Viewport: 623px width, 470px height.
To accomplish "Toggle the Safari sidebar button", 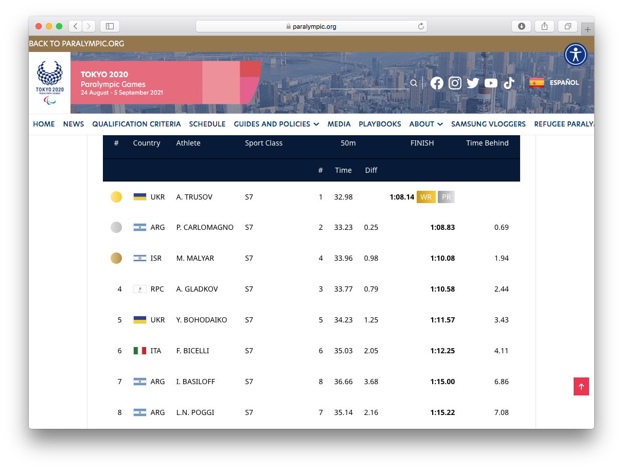I will [x=110, y=26].
